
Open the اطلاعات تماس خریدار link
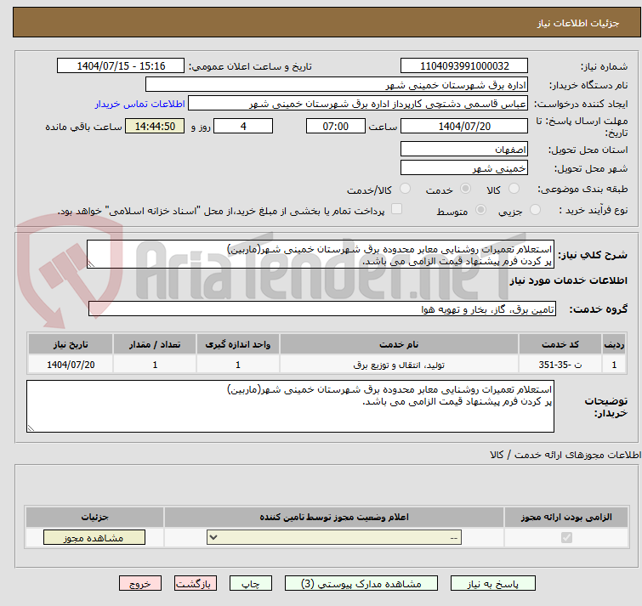point(140,104)
